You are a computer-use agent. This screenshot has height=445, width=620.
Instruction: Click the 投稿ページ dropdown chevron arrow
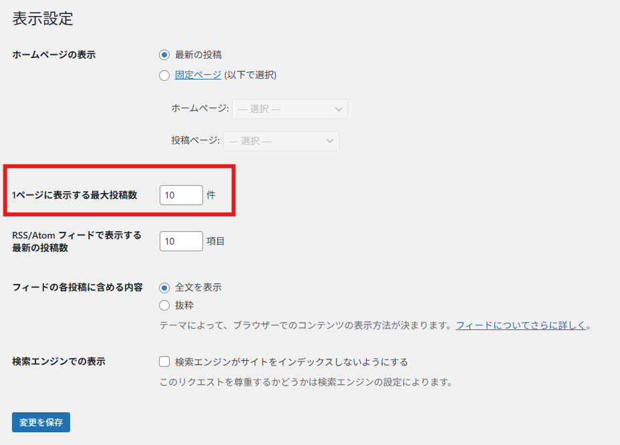pyautogui.click(x=329, y=141)
